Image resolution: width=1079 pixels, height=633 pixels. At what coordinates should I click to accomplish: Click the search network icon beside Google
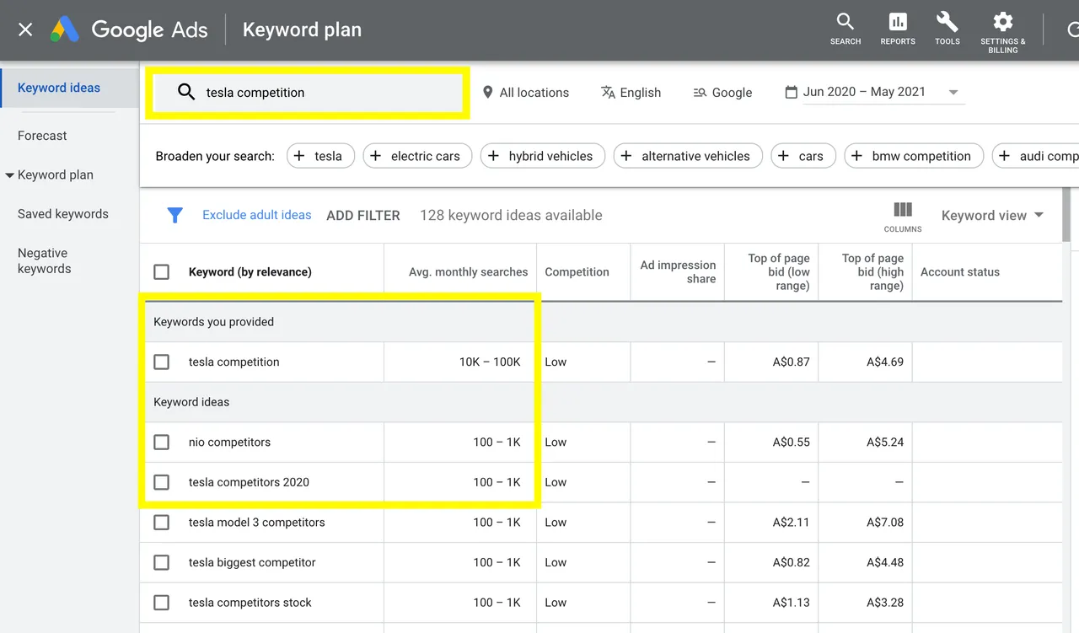click(700, 93)
